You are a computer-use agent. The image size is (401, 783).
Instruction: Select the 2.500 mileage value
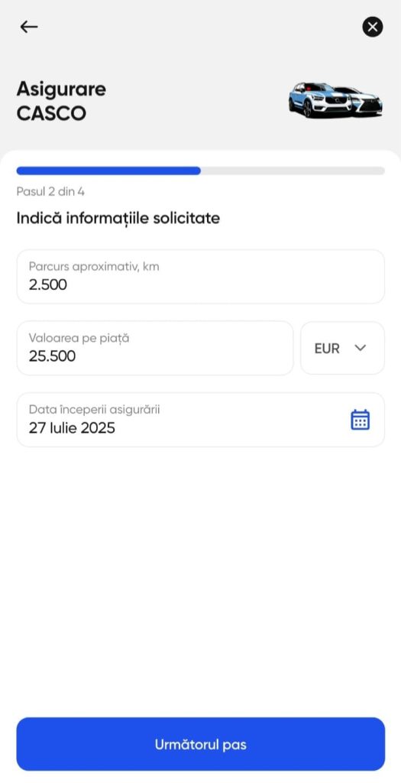(x=48, y=284)
